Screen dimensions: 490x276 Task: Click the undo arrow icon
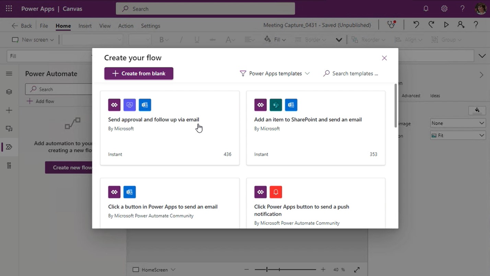pyautogui.click(x=416, y=24)
